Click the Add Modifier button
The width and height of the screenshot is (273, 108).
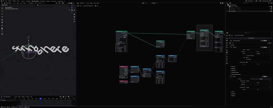pos(251,38)
